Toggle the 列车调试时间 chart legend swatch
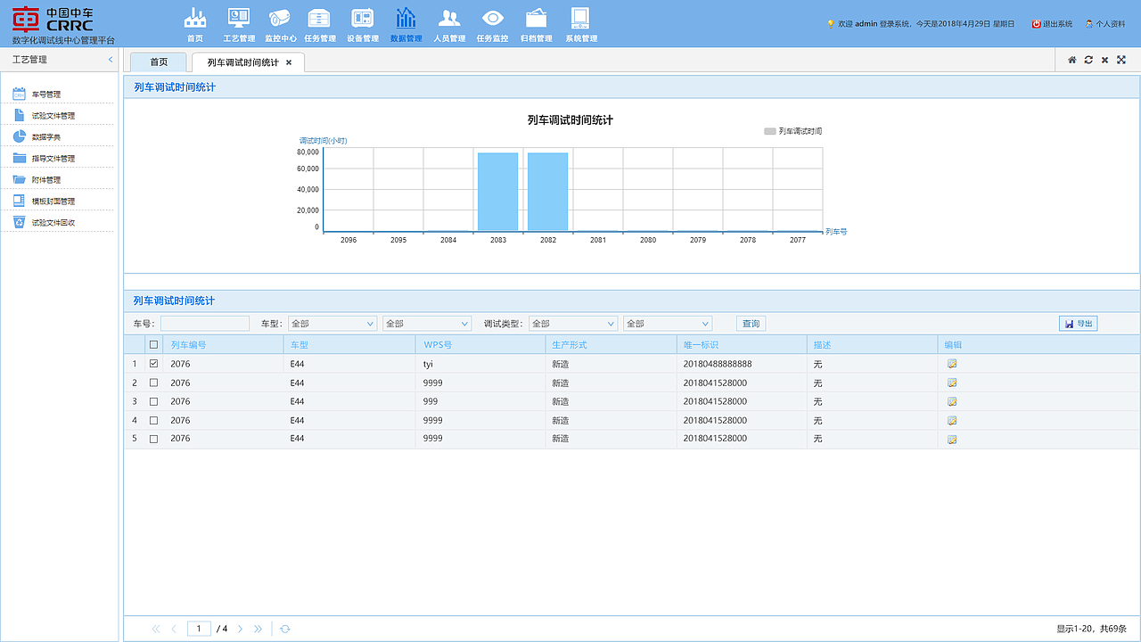1141x642 pixels. pyautogui.click(x=770, y=131)
